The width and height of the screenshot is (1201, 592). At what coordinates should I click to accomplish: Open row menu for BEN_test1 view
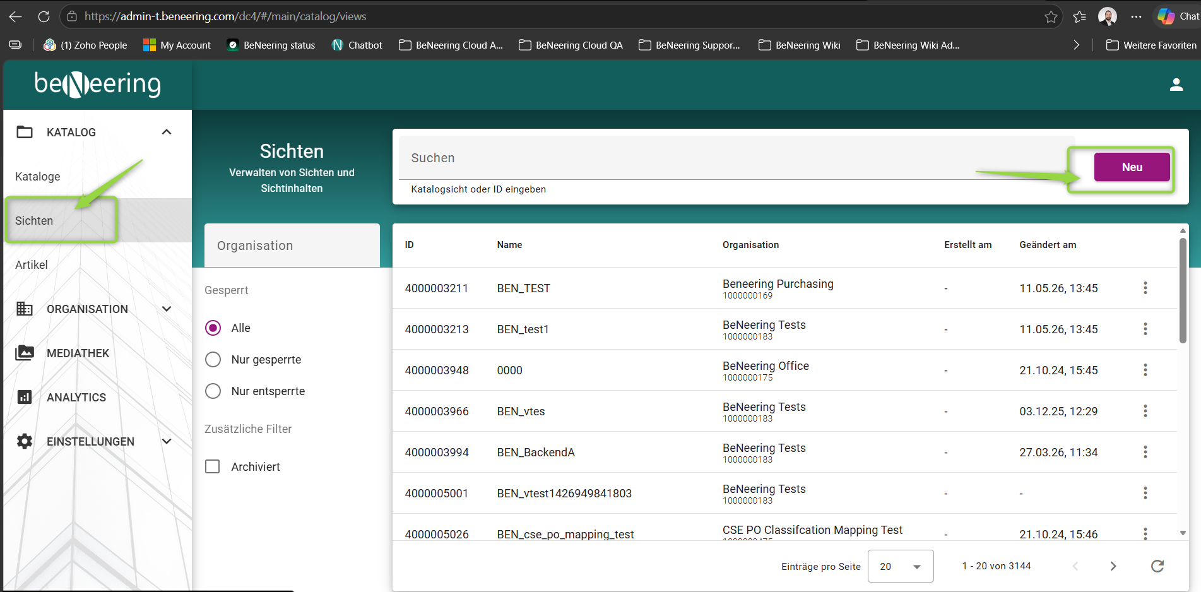click(x=1145, y=329)
